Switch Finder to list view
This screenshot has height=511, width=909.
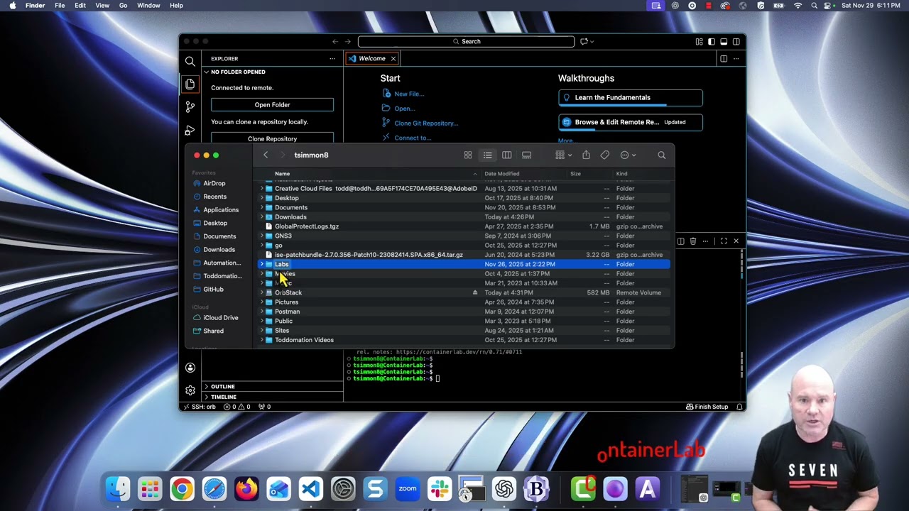click(x=487, y=155)
